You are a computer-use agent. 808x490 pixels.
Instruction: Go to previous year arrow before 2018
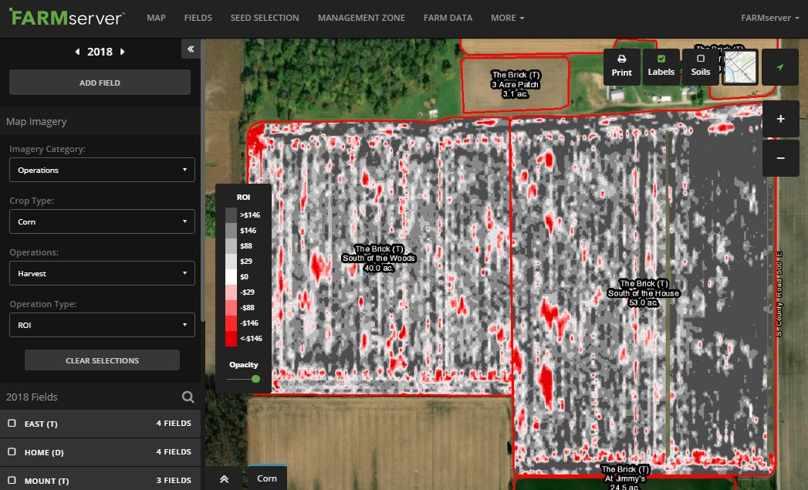[x=77, y=52]
